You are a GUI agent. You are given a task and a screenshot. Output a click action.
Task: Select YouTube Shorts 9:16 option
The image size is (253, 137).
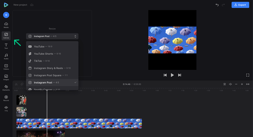pos(52,54)
